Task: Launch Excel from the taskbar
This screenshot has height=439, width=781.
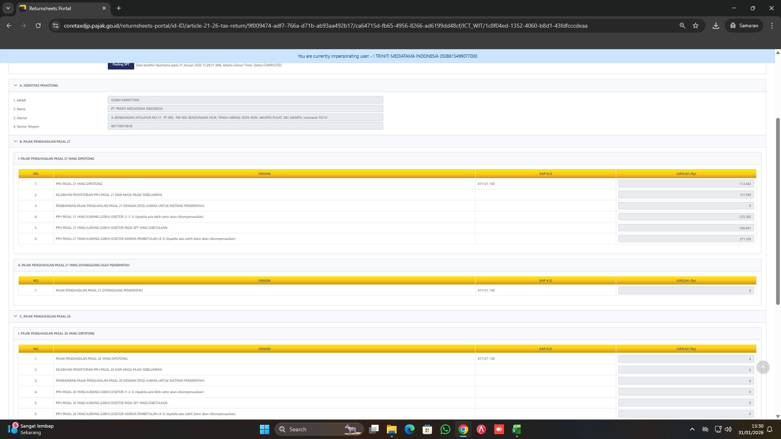Action: [x=516, y=429]
